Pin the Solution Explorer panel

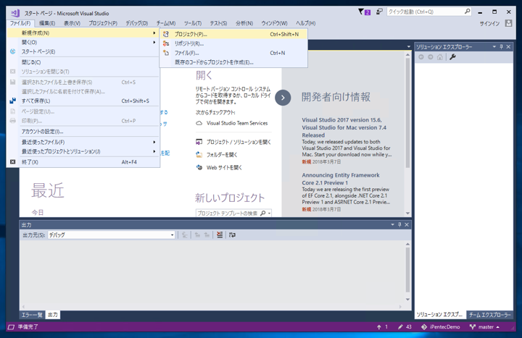point(502,47)
